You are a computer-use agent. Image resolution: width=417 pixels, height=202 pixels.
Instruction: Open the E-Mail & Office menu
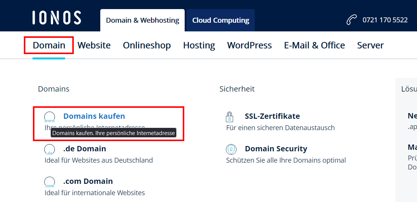[314, 45]
